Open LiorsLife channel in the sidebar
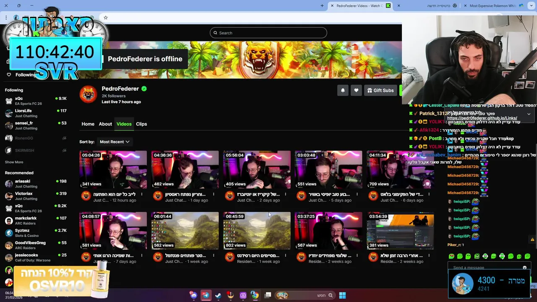This screenshot has width=537, height=302. (x=36, y=113)
